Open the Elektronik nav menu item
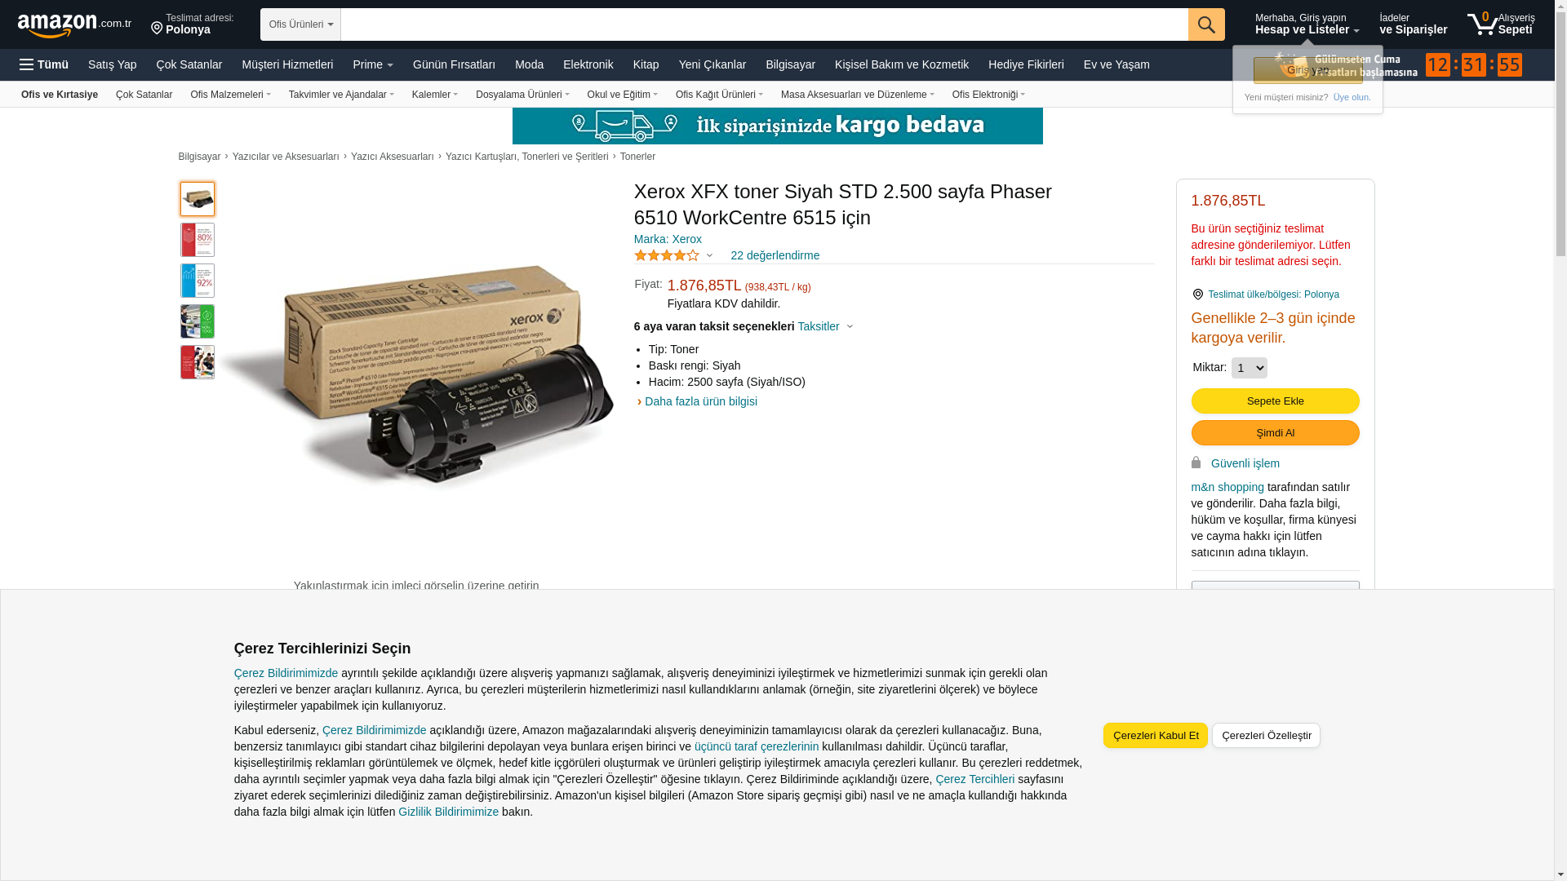The width and height of the screenshot is (1567, 881). 588,64
